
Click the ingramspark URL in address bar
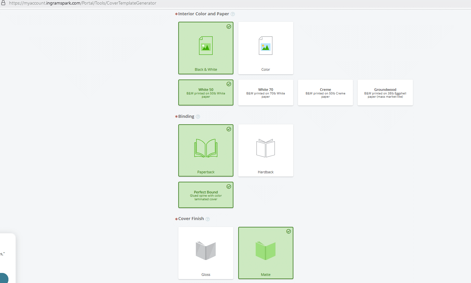click(83, 3)
